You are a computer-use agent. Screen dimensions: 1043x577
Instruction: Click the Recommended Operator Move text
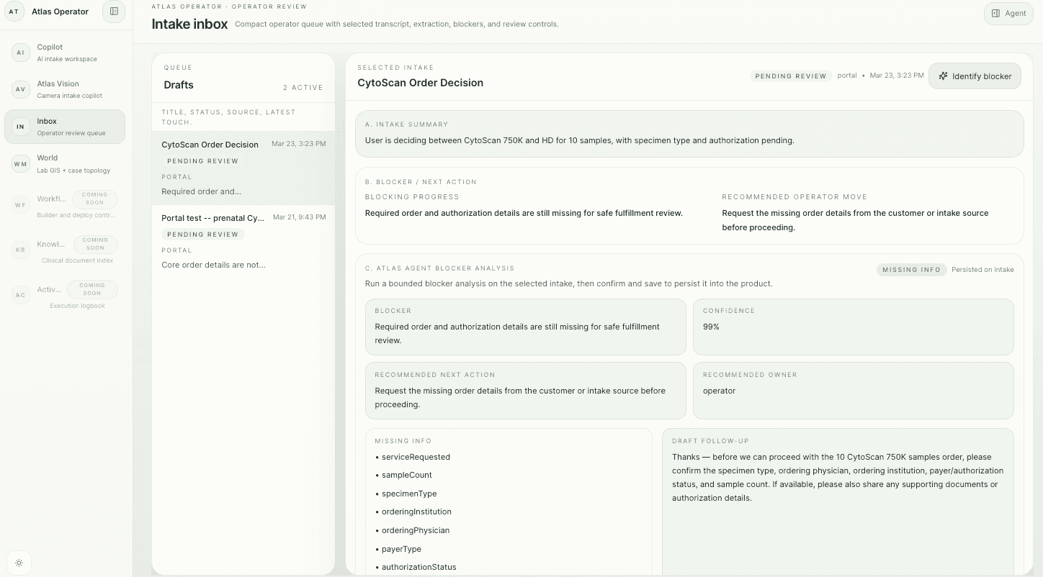[855, 220]
